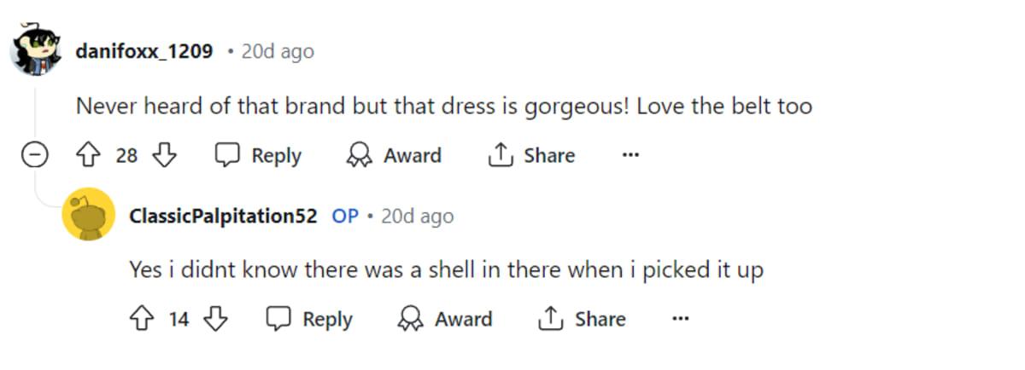Share ClassicPalpitation52's reply
This screenshot has width=1025, height=370.
[x=582, y=319]
